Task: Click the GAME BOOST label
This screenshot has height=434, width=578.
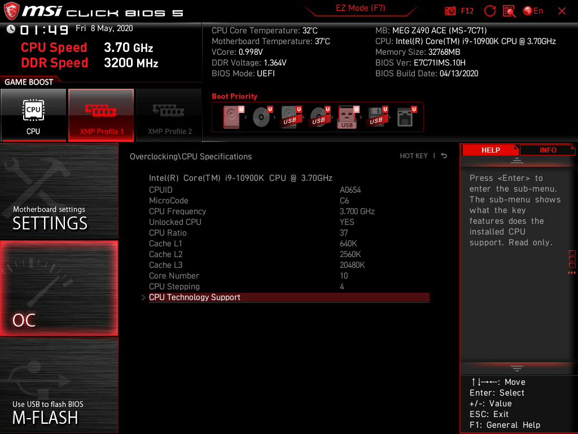Action: pyautogui.click(x=29, y=82)
